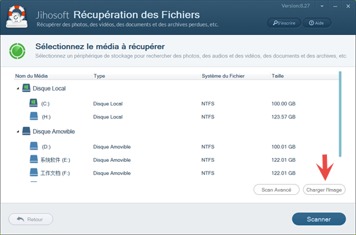
Task: Click Disque Amovible type in F: row
Action: [x=112, y=173]
